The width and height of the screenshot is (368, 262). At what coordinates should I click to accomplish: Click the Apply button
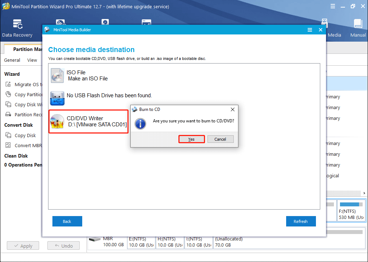pyautogui.click(x=23, y=245)
